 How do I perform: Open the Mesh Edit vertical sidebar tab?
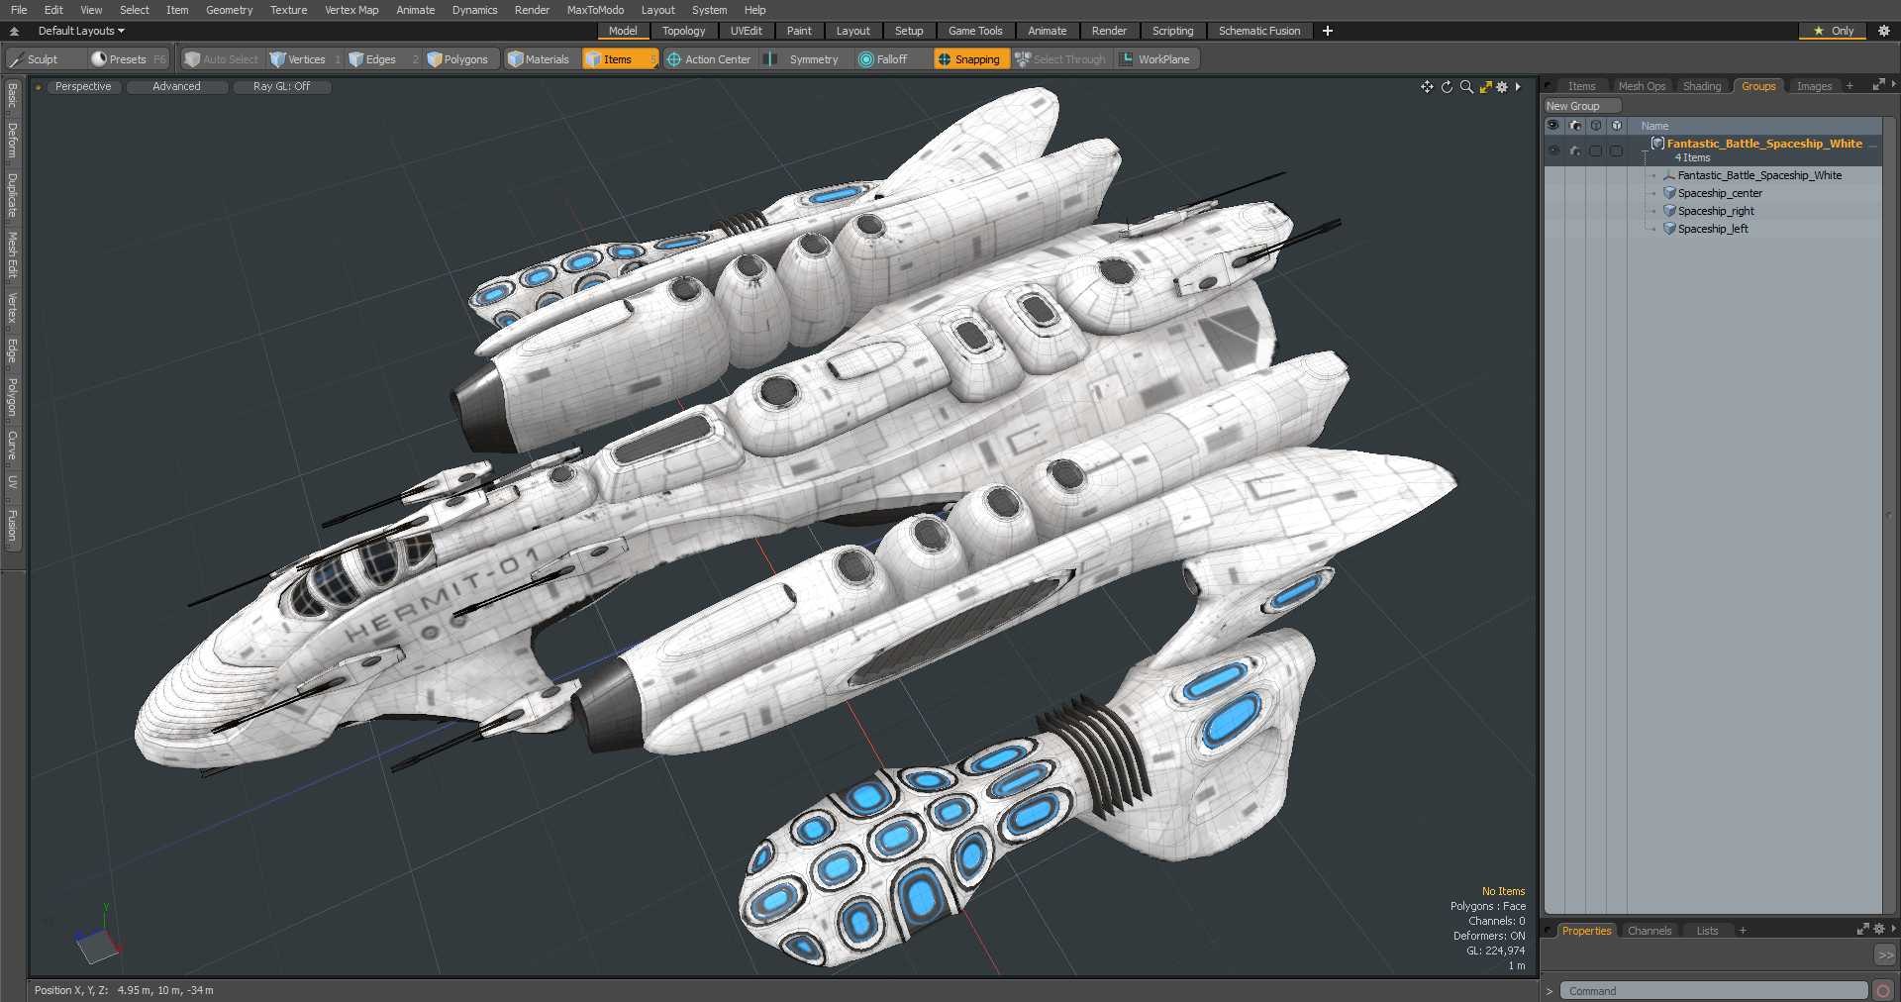coord(12,255)
